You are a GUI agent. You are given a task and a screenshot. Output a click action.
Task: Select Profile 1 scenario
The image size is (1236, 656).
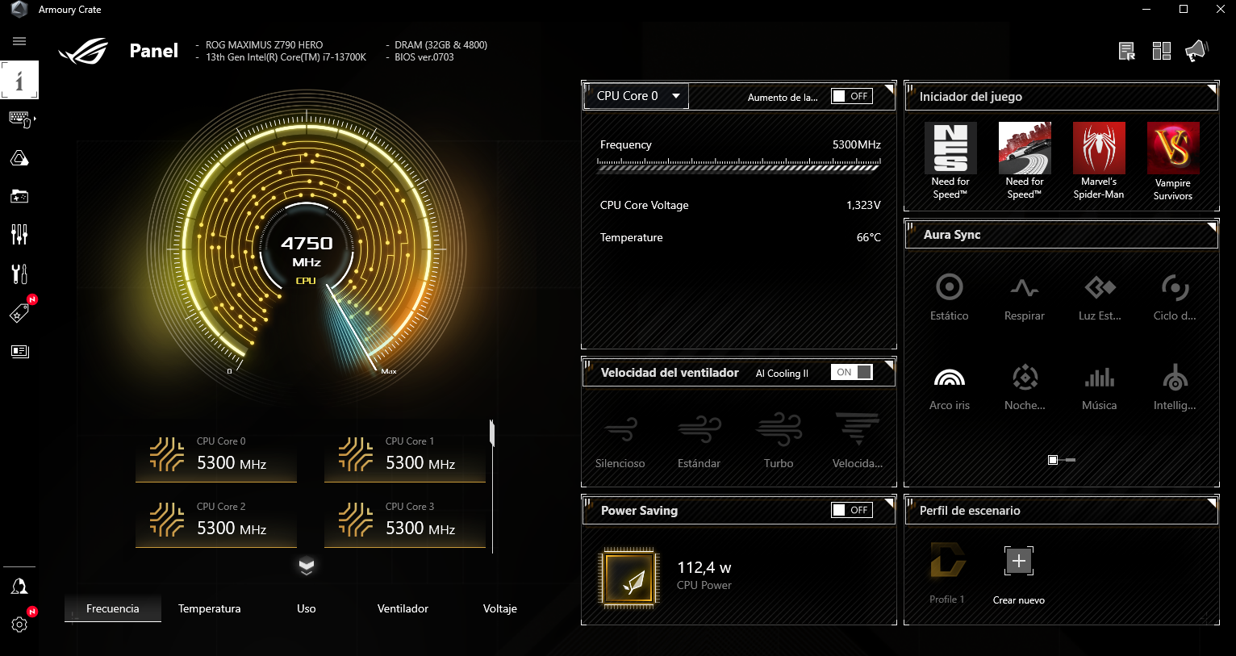pyautogui.click(x=947, y=575)
